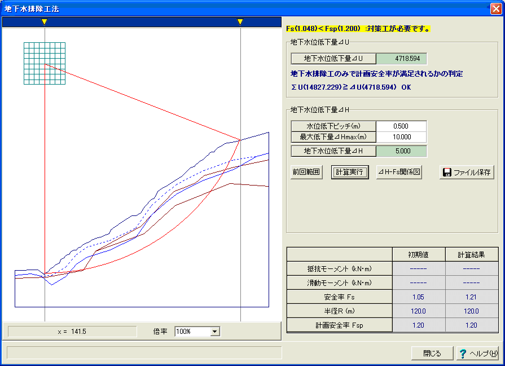Click the 抵抗モーメント (kN·m) row label
Screen dimensions: 505x366
click(339, 269)
